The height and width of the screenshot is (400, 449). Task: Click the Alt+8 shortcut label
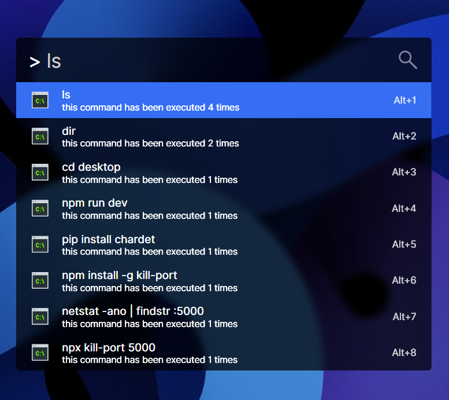click(x=404, y=353)
